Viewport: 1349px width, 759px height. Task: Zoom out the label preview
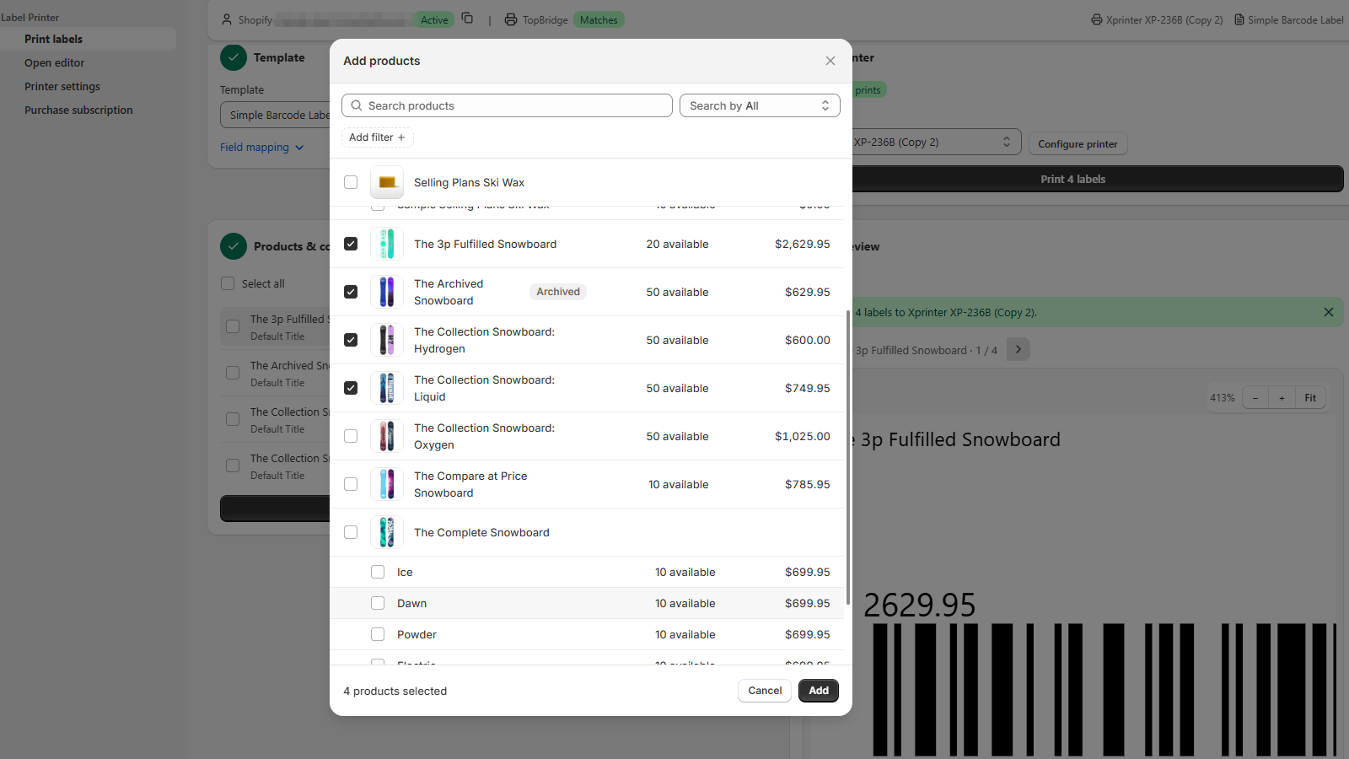click(x=1255, y=398)
